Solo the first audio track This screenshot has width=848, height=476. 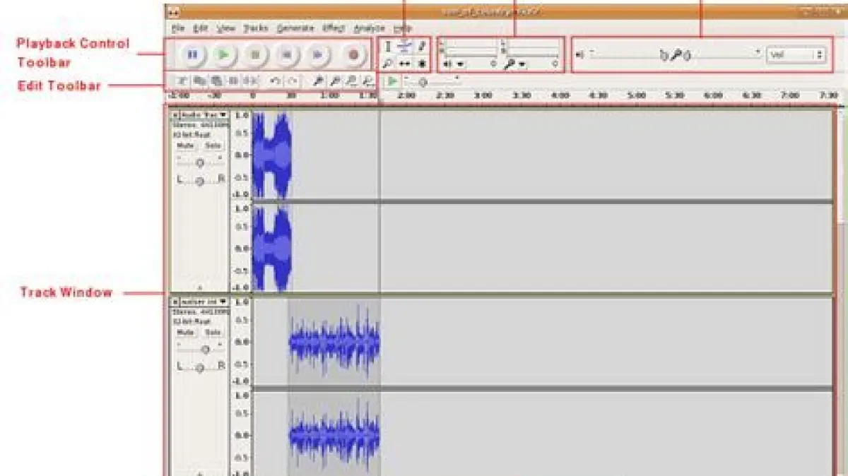pos(213,145)
